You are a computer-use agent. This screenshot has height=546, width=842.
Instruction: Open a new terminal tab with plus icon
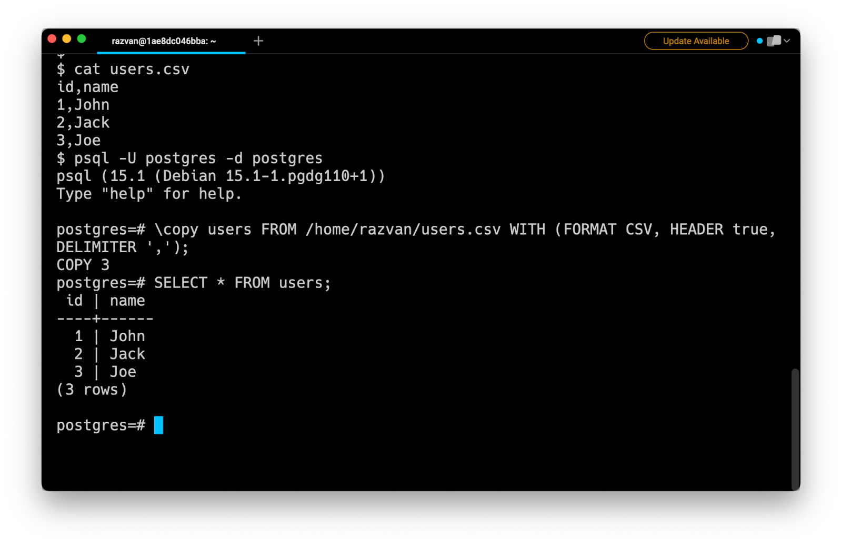click(258, 41)
